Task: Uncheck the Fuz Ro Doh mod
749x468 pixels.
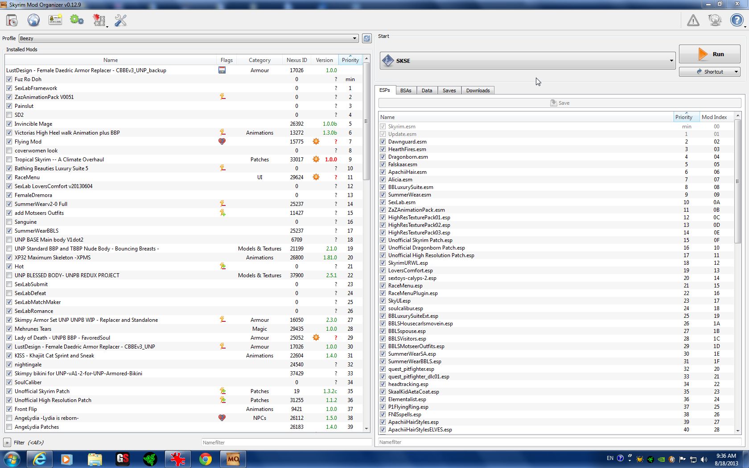Action: coord(9,79)
